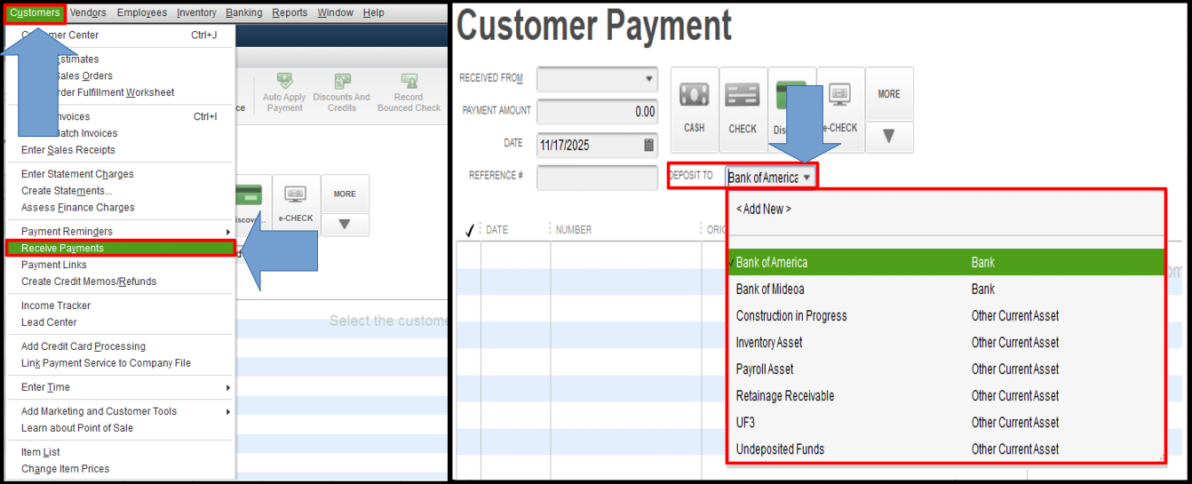Screen dimensions: 1192x484
Task: Open the Inventory menu
Action: coord(196,12)
